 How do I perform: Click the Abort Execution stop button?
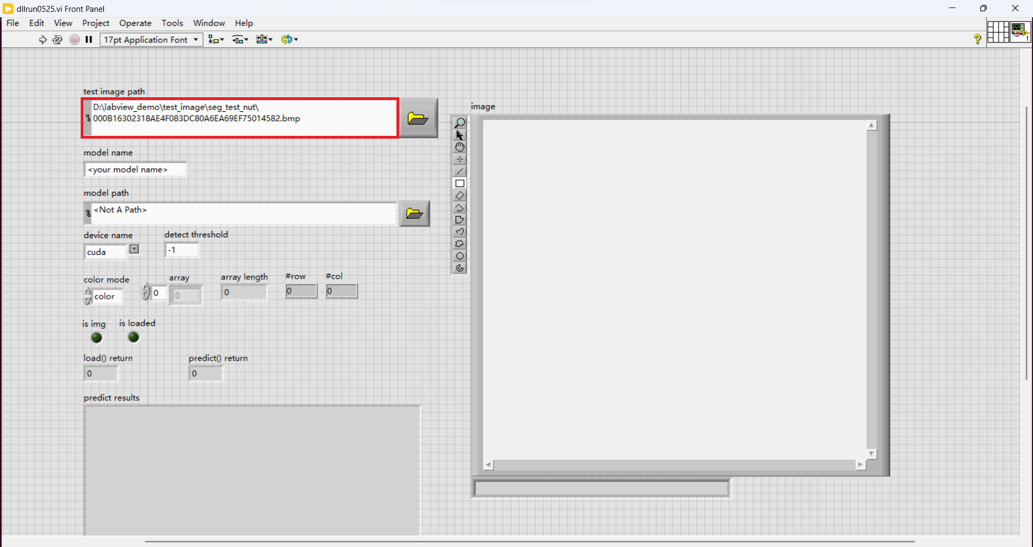coord(75,40)
